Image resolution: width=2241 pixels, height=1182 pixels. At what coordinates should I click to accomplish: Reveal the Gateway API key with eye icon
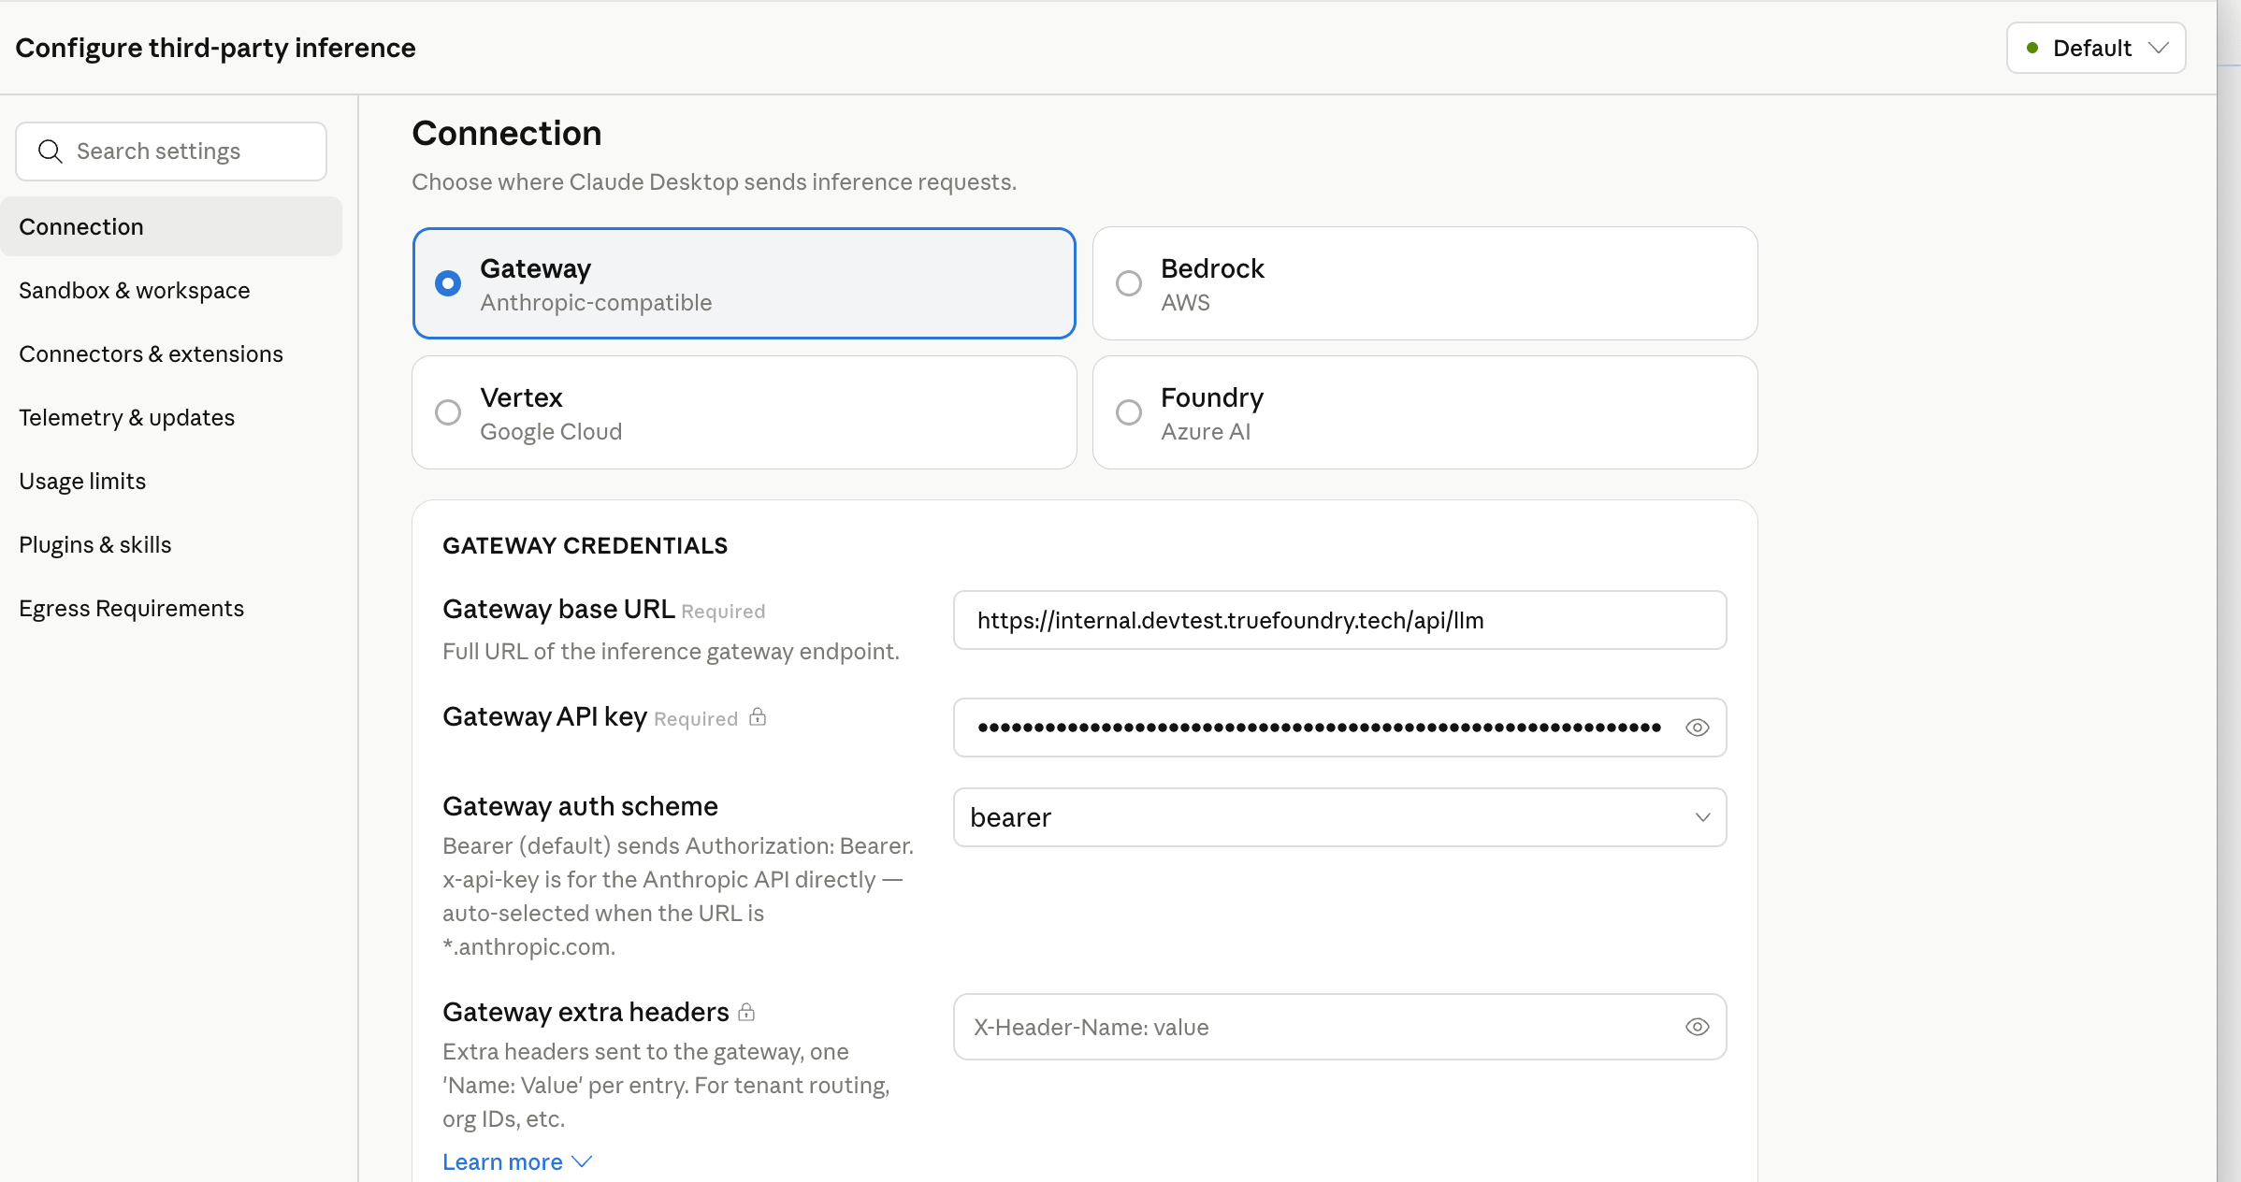[1697, 728]
